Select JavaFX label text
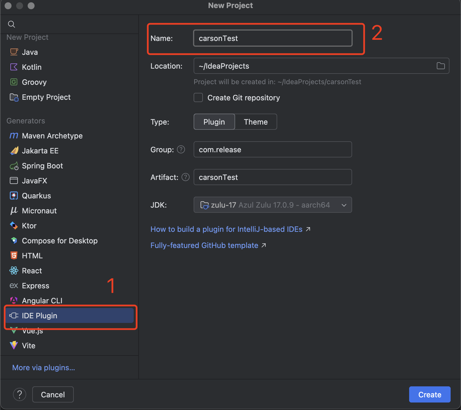Image resolution: width=461 pixels, height=410 pixels. pos(35,181)
